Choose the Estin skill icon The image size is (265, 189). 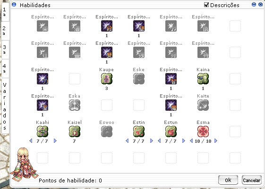pos(139,131)
